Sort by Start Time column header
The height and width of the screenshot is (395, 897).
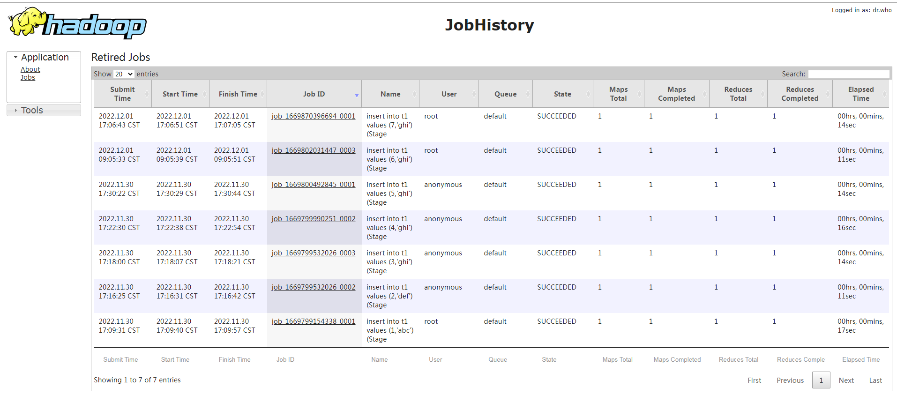180,94
